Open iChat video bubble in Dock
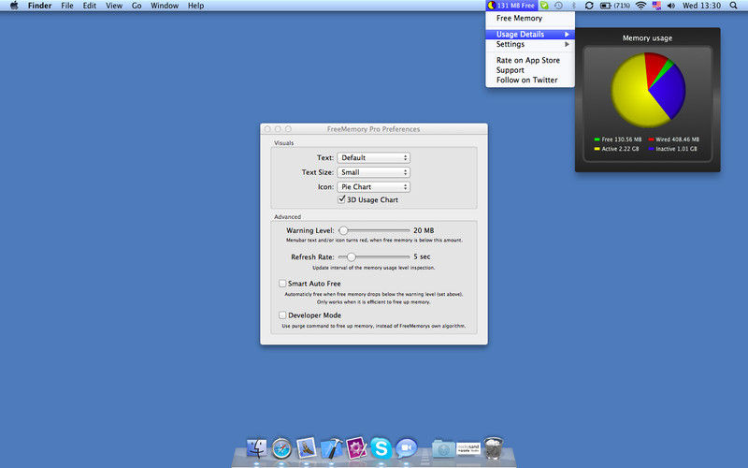 tap(406, 448)
